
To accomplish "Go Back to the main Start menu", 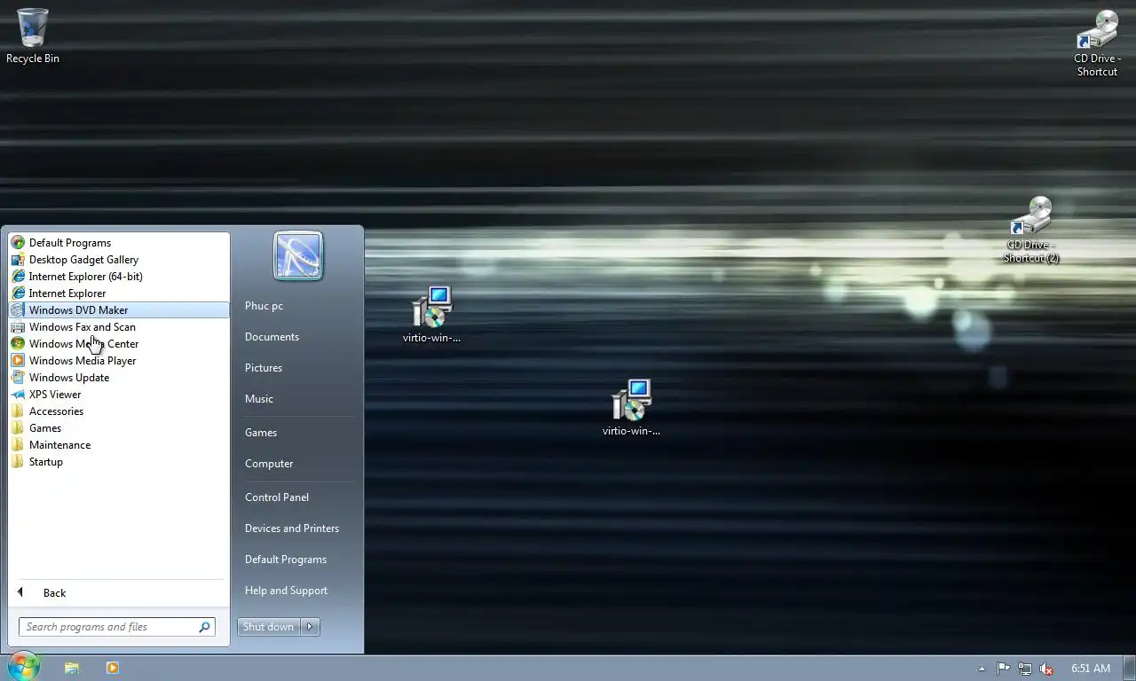I will point(118,593).
